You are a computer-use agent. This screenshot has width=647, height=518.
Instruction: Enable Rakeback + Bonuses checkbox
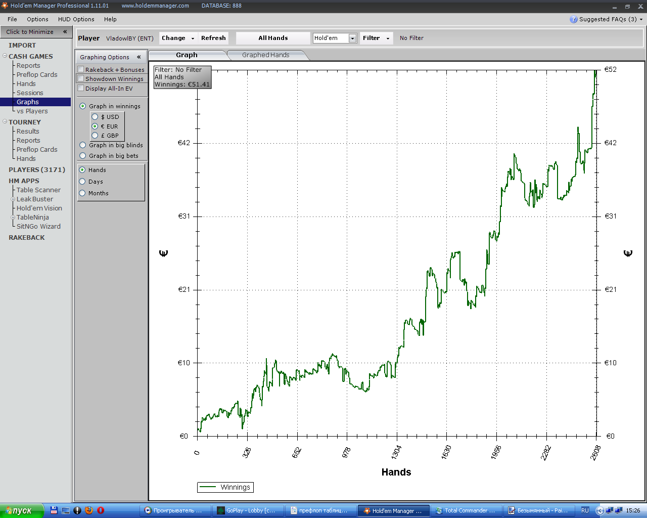point(81,69)
